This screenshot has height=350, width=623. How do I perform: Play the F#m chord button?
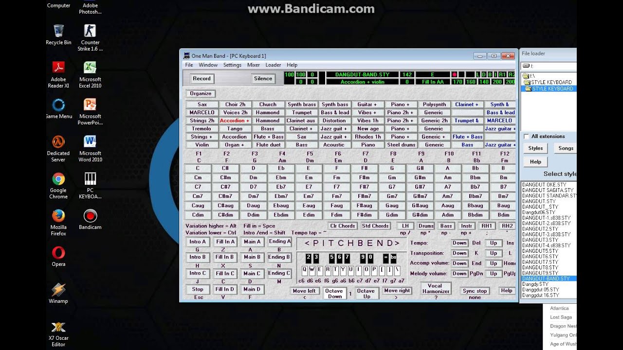coord(364,178)
